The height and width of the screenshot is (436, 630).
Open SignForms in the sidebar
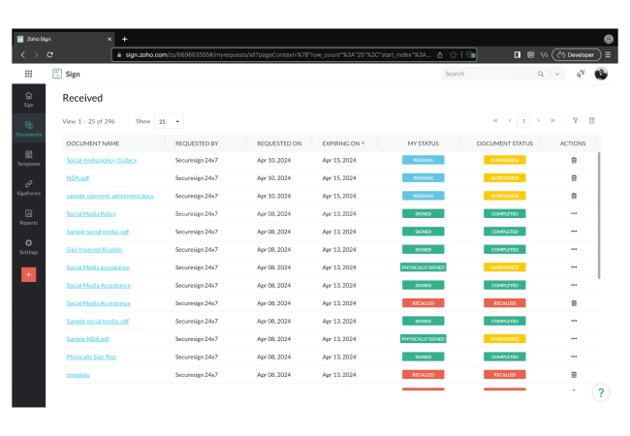click(29, 186)
